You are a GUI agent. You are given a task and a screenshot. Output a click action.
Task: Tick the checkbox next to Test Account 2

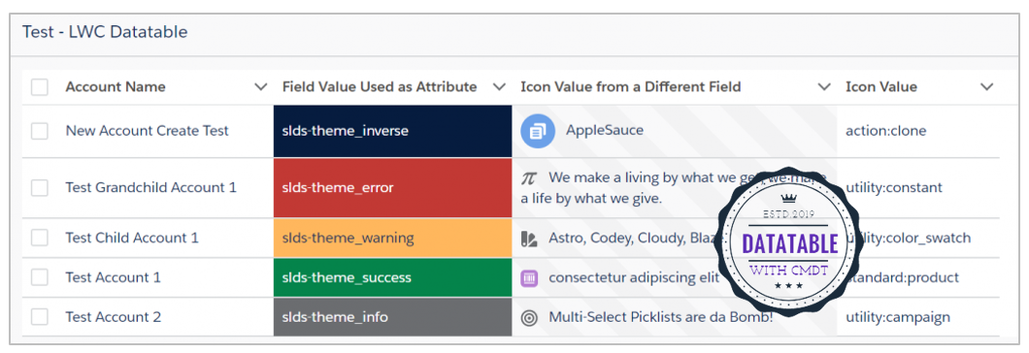pyautogui.click(x=40, y=317)
